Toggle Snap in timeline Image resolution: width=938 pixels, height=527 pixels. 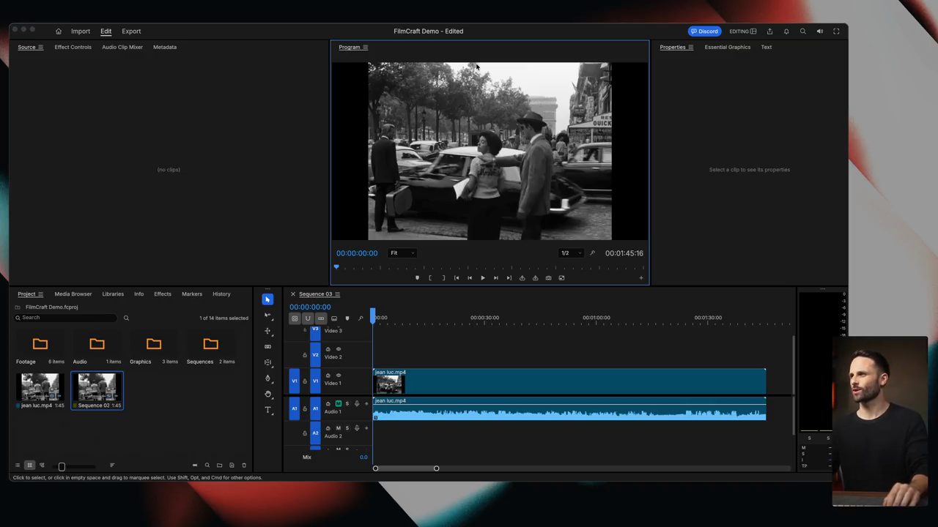[308, 318]
